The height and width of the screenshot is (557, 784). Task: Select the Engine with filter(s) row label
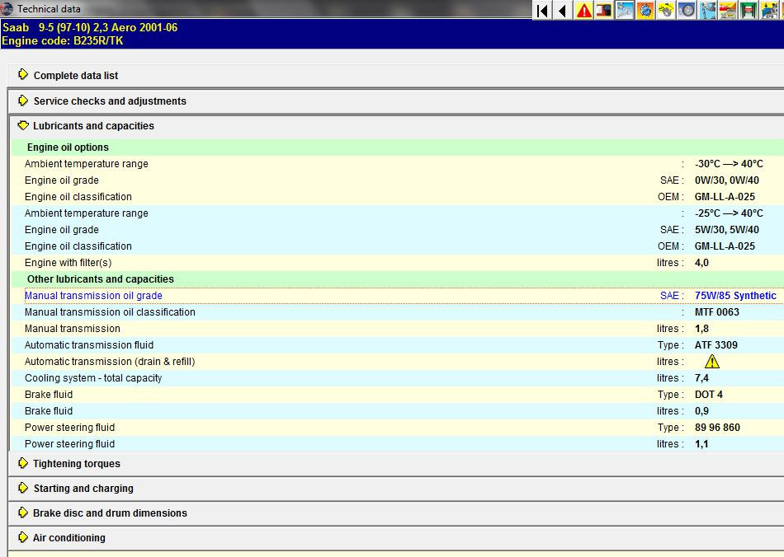68,263
